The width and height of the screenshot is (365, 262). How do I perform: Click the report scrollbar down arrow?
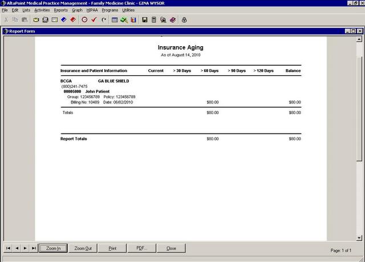(359, 238)
